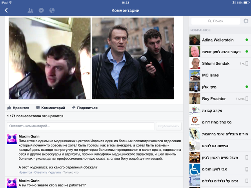
Task: Tap the 16:33 clock in status bar
Action: coord(125,3)
